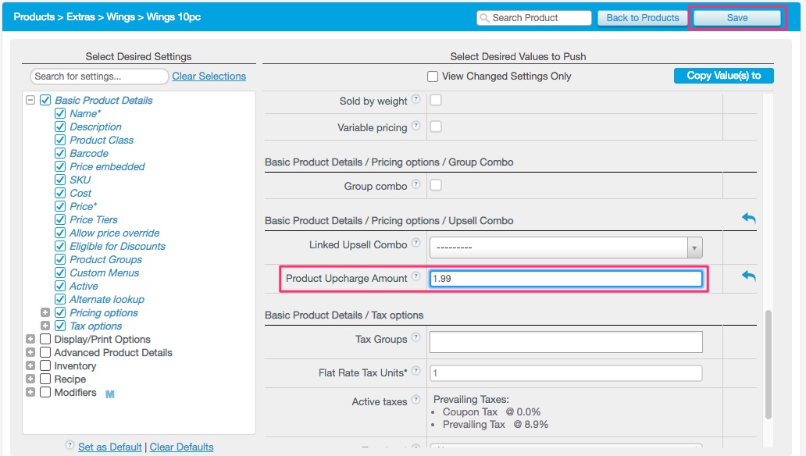Click the revert arrow for Upsell Combo section
The height and width of the screenshot is (456, 806).
tap(748, 219)
